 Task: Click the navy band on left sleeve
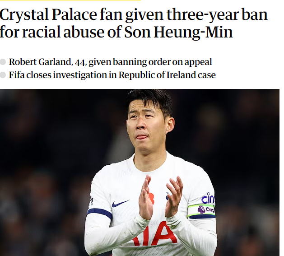[99, 213]
